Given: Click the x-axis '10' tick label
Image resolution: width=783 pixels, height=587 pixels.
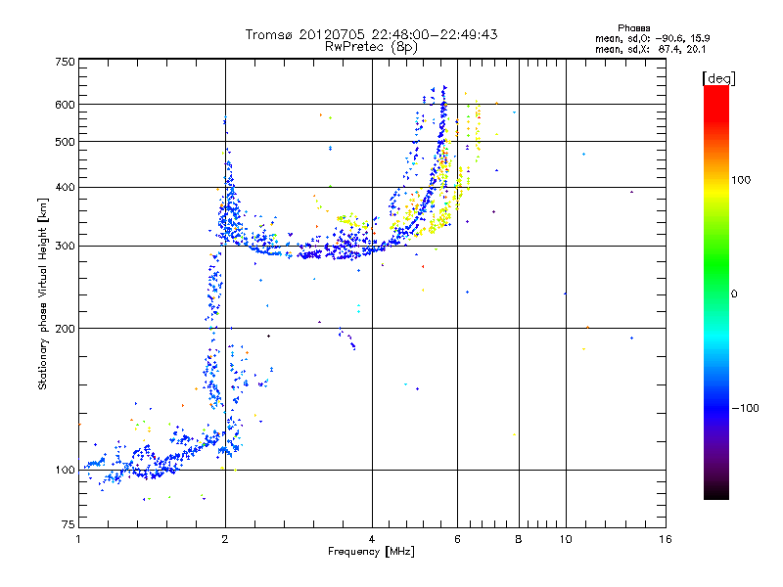Looking at the screenshot, I should pos(566,539).
